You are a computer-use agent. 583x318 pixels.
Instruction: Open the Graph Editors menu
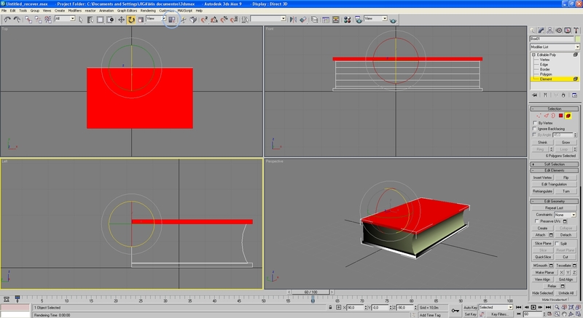127,11
